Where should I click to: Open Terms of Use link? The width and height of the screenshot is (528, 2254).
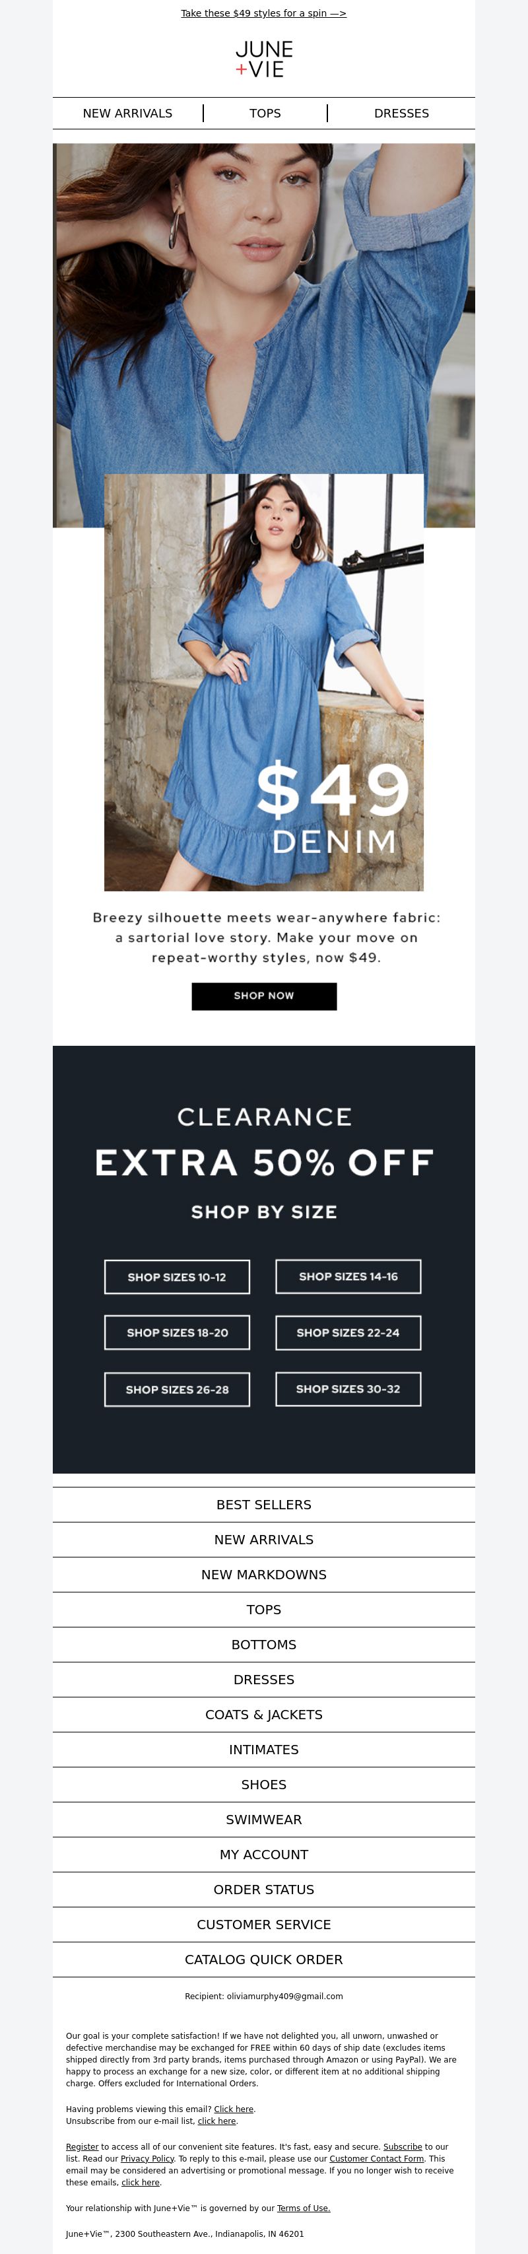304,2208
